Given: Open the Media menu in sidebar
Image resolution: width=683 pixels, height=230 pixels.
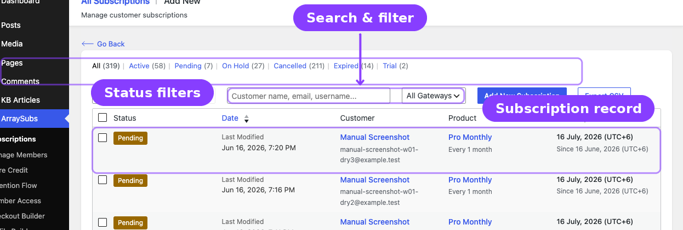Looking at the screenshot, I should click(x=12, y=44).
